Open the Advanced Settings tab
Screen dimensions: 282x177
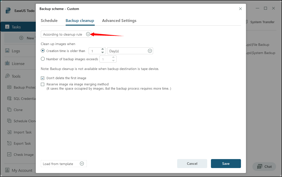point(119,21)
